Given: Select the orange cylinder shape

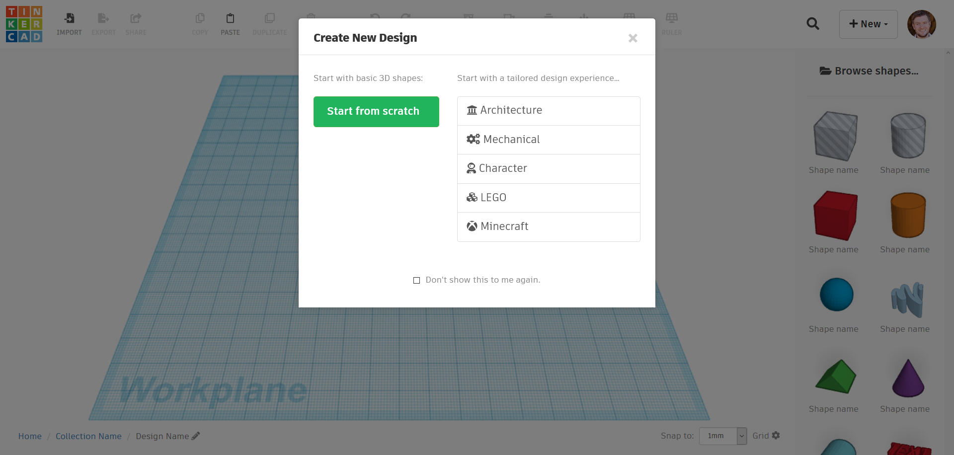Looking at the screenshot, I should (908, 215).
